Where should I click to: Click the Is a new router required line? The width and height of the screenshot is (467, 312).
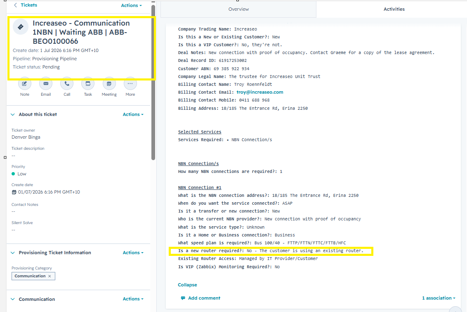click(271, 251)
